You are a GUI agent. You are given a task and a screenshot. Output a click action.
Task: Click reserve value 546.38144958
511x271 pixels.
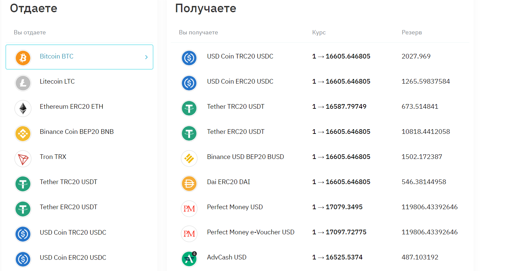(424, 182)
